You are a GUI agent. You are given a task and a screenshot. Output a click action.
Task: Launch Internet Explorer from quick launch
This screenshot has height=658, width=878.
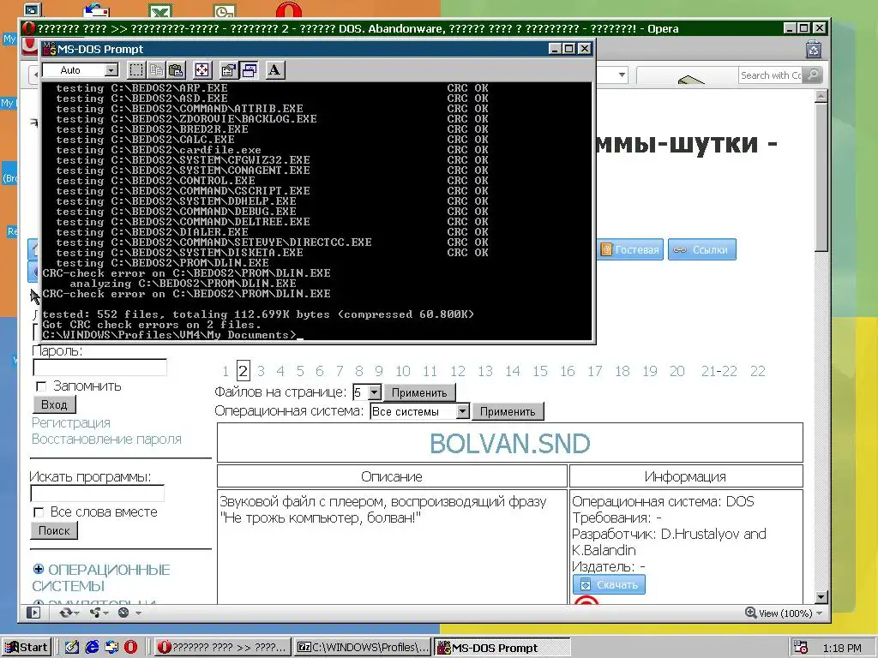coord(92,648)
